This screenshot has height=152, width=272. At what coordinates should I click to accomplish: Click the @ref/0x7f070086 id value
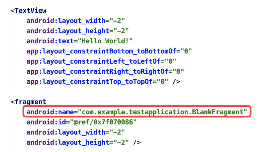(103, 122)
